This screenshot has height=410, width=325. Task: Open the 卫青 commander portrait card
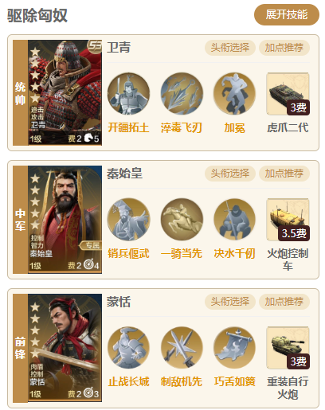pos(65,92)
